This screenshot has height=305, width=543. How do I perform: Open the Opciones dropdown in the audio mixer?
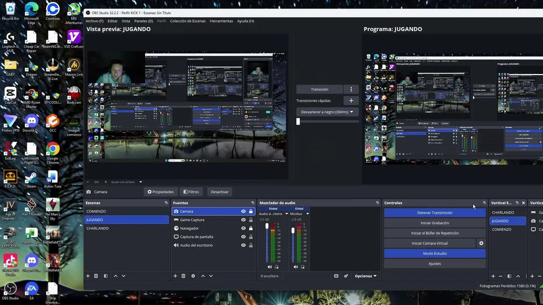coord(366,276)
